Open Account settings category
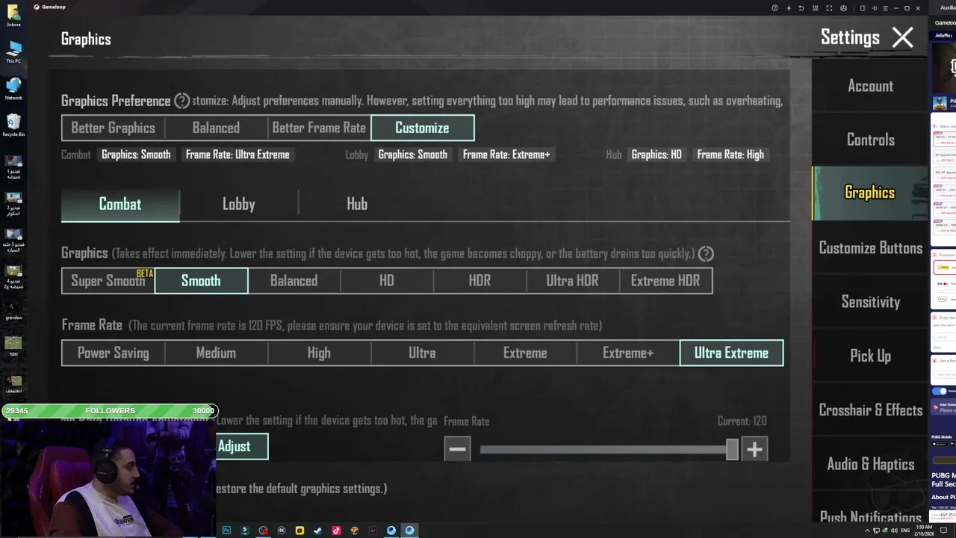 [x=870, y=86]
